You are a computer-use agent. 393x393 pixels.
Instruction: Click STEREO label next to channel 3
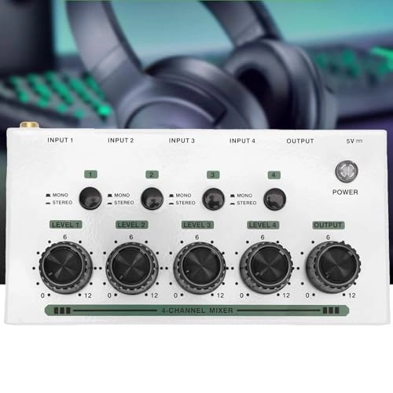(185, 203)
